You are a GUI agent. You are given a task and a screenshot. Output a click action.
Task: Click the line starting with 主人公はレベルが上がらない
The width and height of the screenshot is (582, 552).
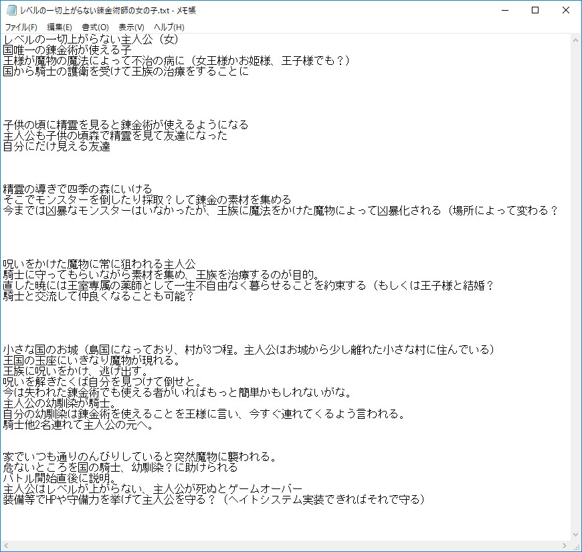coord(153,489)
